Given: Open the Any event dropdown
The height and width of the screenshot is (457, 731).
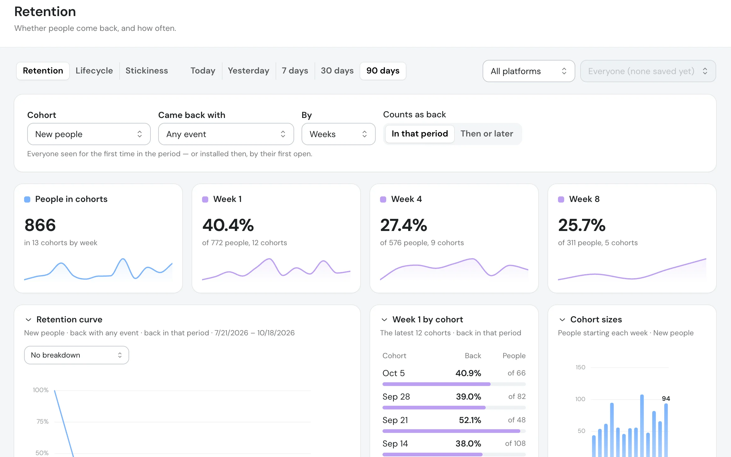Looking at the screenshot, I should point(226,134).
